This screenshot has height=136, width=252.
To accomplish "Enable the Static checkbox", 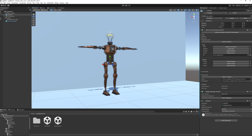I will coord(246,11).
